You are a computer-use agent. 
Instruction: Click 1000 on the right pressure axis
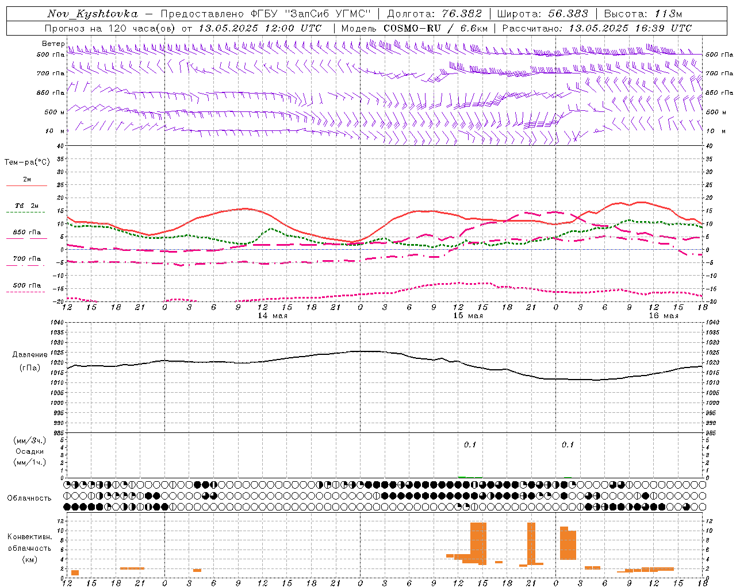(712, 403)
